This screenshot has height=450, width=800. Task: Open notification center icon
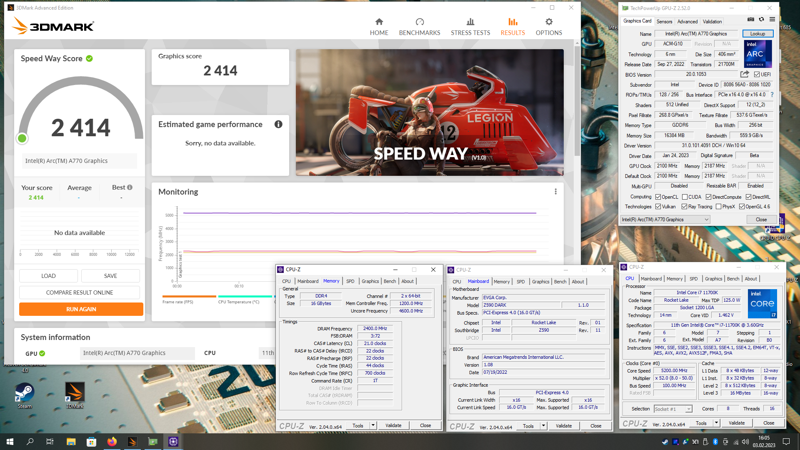(x=786, y=442)
